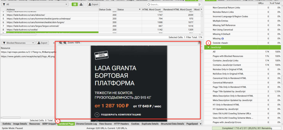Click the Missing info icon
Viewport: 283px width, 130px height.
pos(222,39)
